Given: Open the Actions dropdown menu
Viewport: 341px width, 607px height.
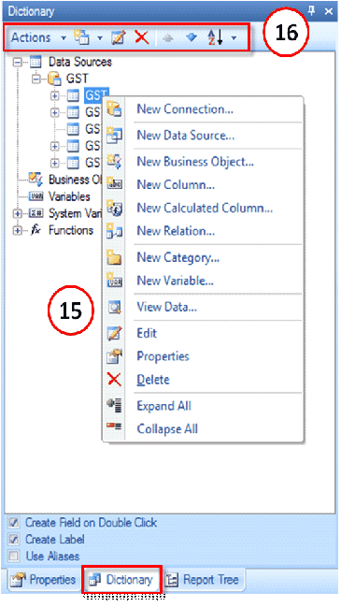Looking at the screenshot, I should pos(38,37).
